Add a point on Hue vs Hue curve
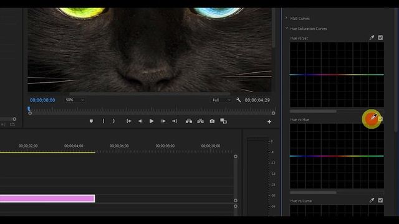Viewport: 399px width, 224px height. click(x=337, y=156)
